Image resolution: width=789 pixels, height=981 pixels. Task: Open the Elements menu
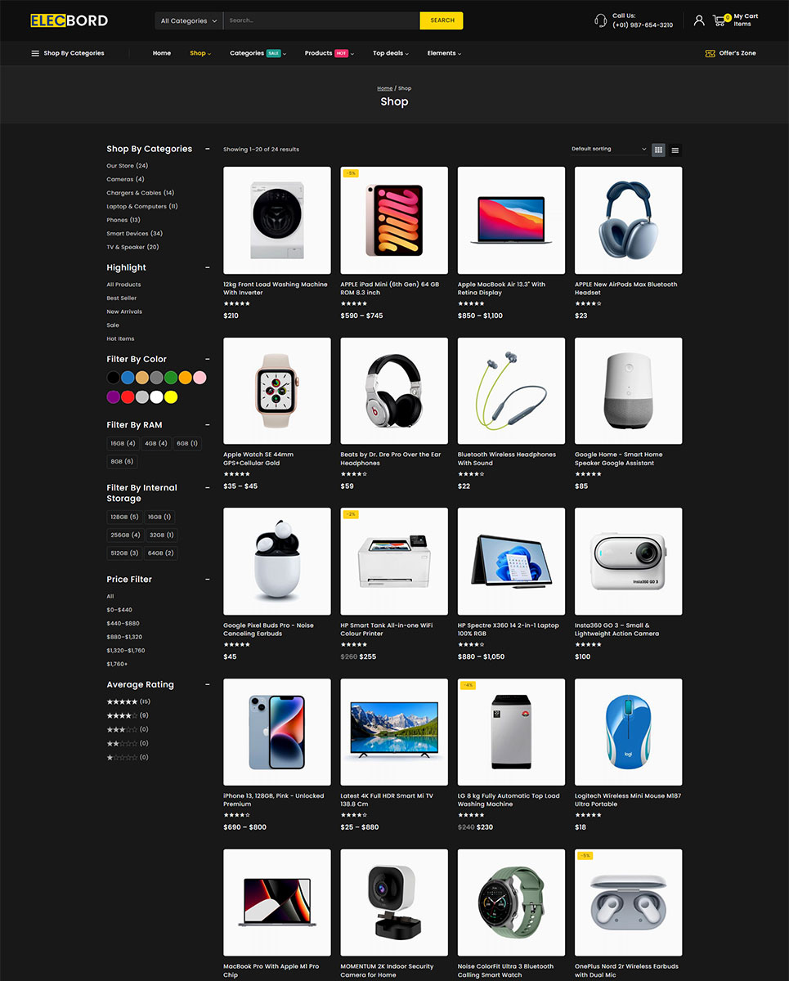click(444, 53)
